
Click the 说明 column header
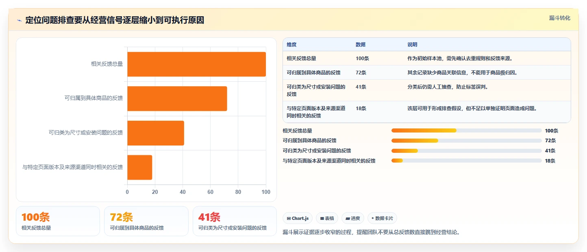[x=412, y=45]
